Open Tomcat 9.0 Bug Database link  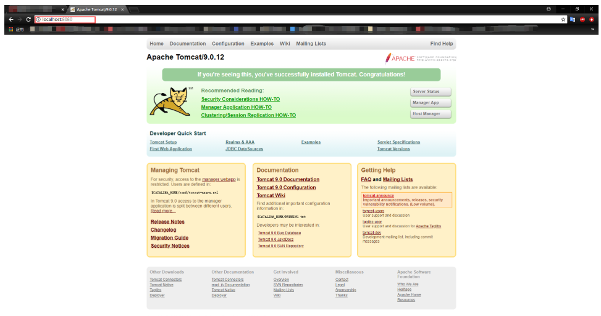[x=279, y=233]
